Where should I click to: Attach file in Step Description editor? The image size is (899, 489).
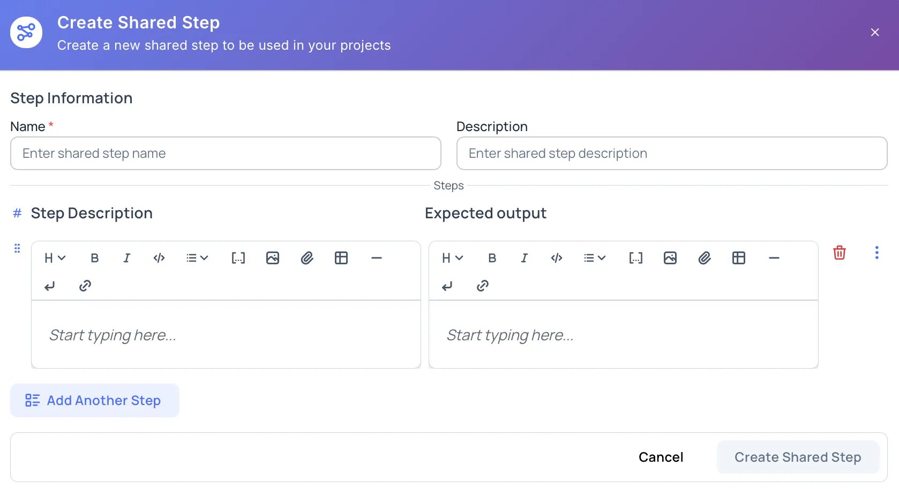307,258
